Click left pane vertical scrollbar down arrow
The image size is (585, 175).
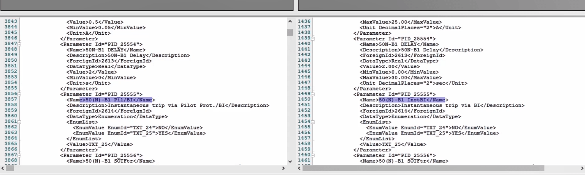[290, 161]
